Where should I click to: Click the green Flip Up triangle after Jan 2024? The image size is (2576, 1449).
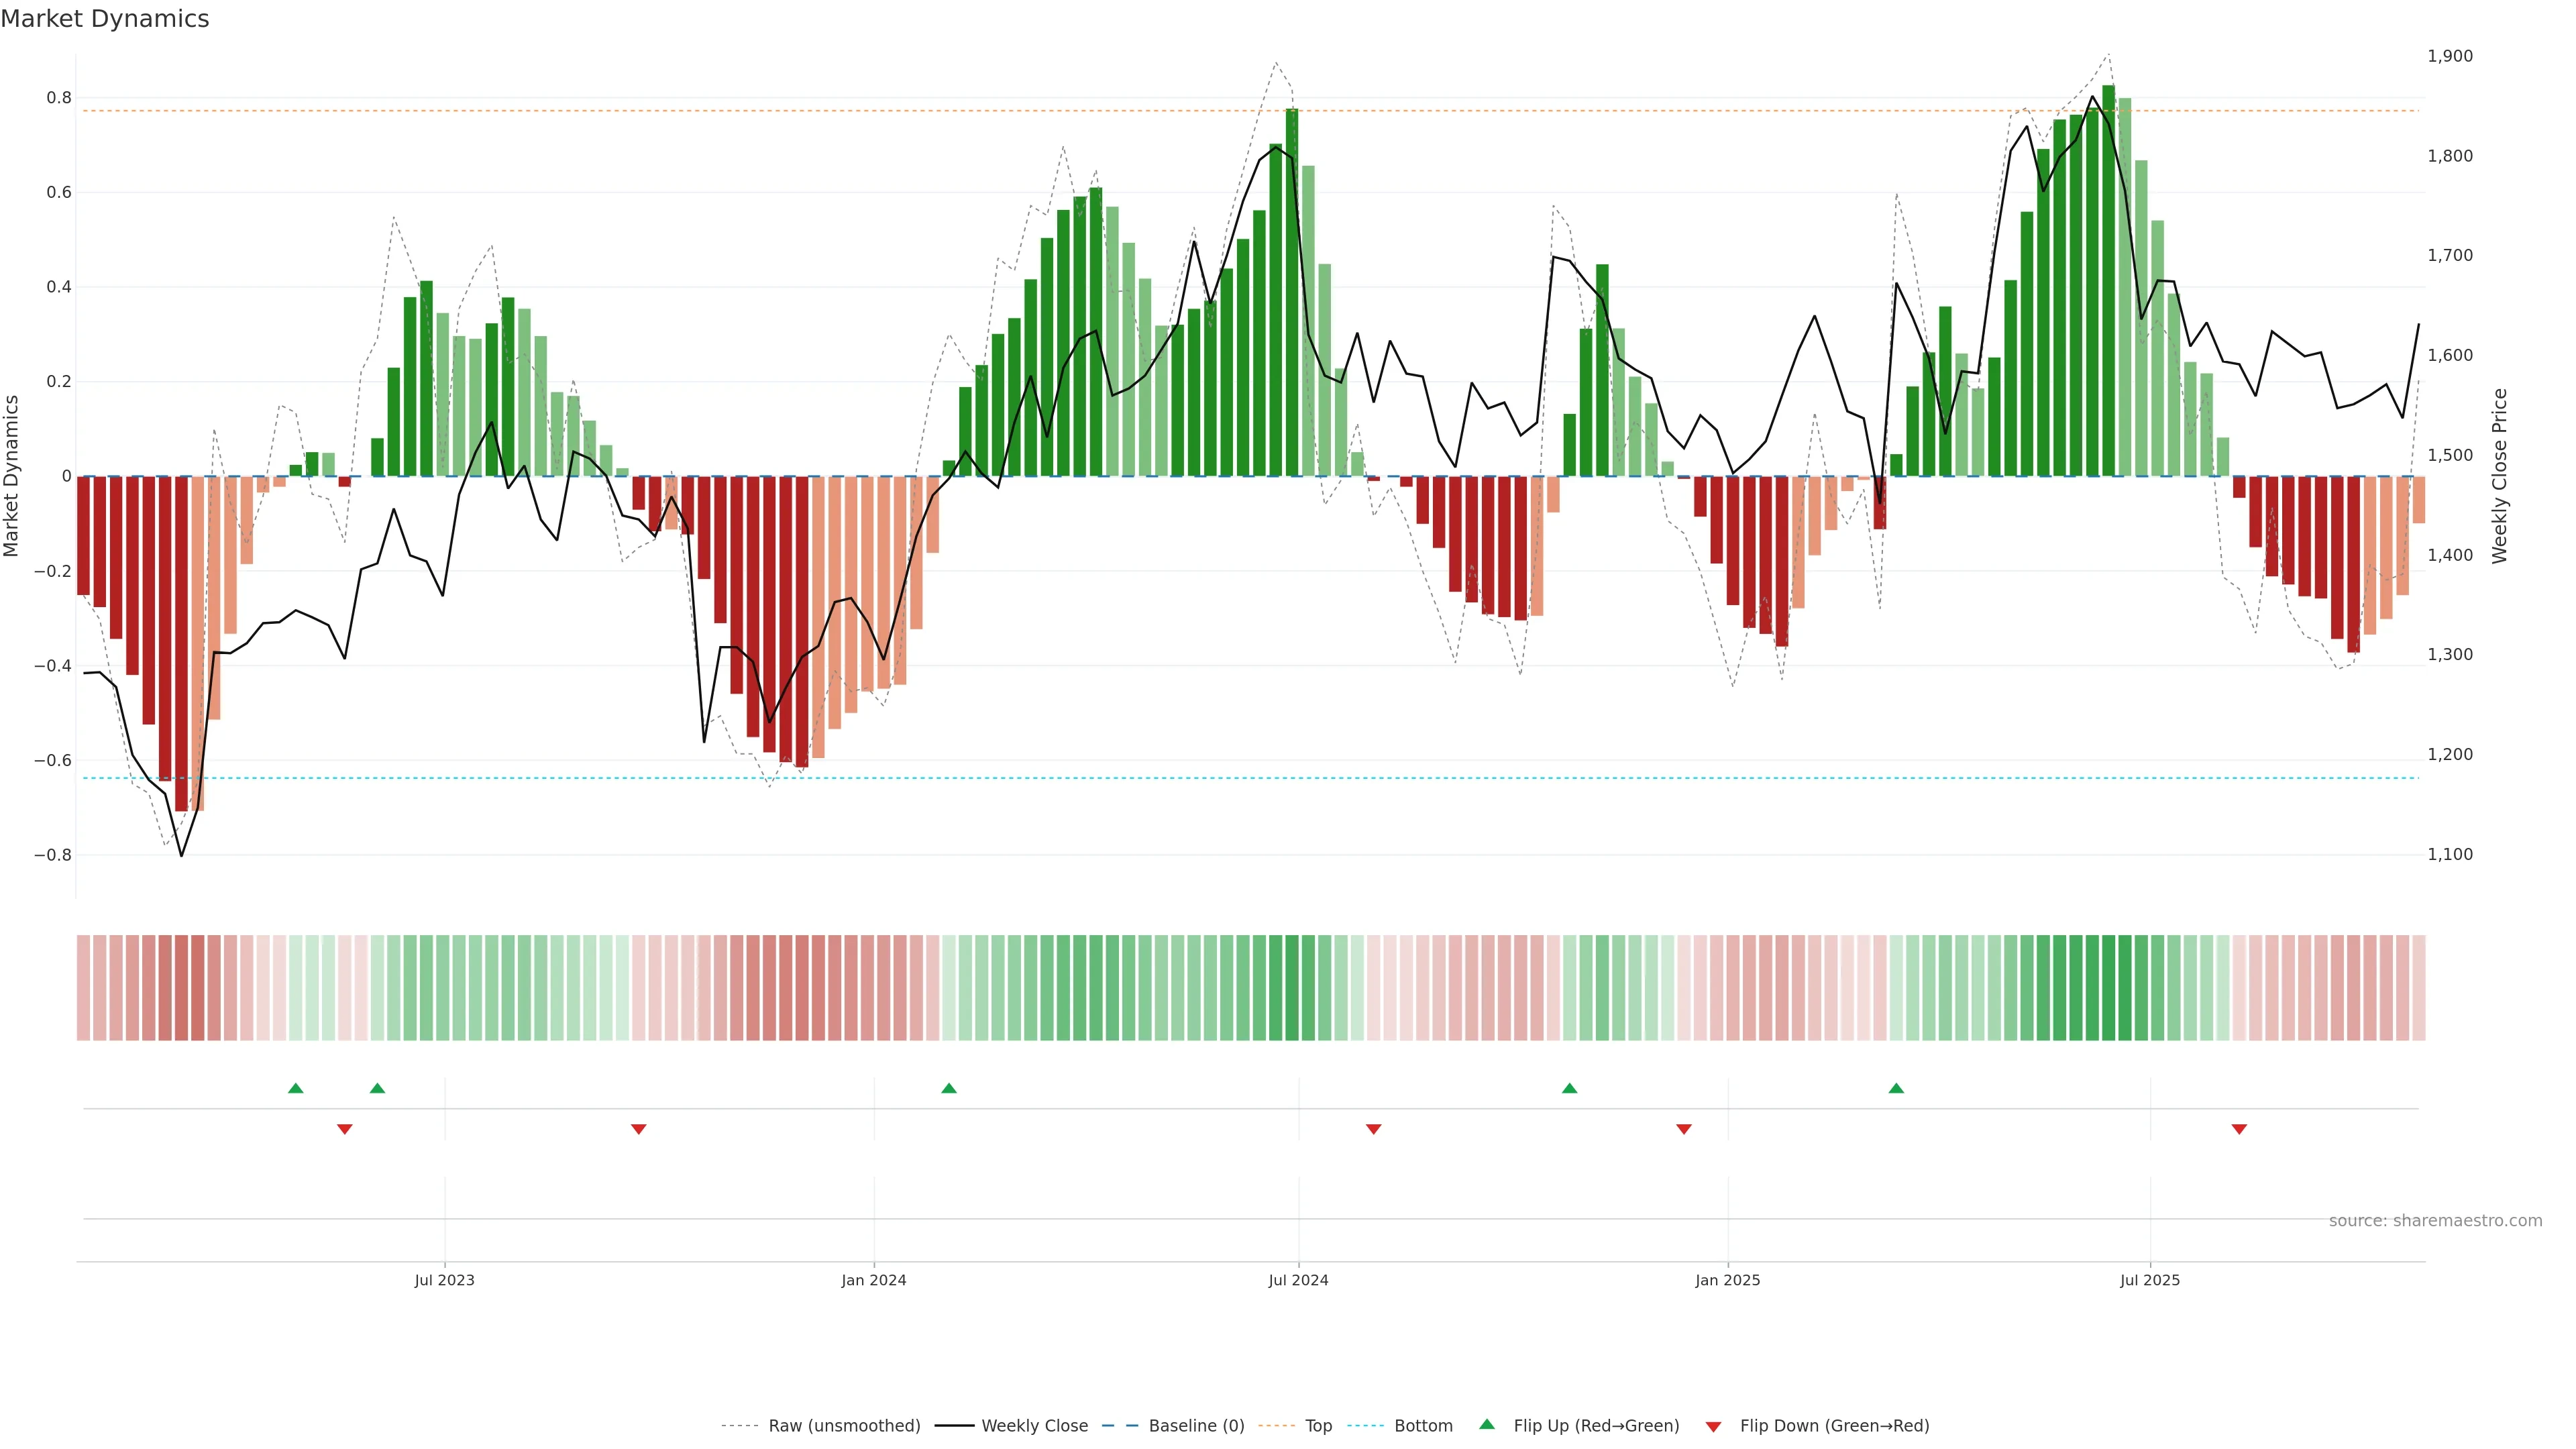coord(949,1088)
